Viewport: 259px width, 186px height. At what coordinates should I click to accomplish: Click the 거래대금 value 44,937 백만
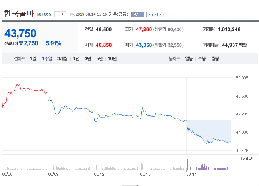234,45
